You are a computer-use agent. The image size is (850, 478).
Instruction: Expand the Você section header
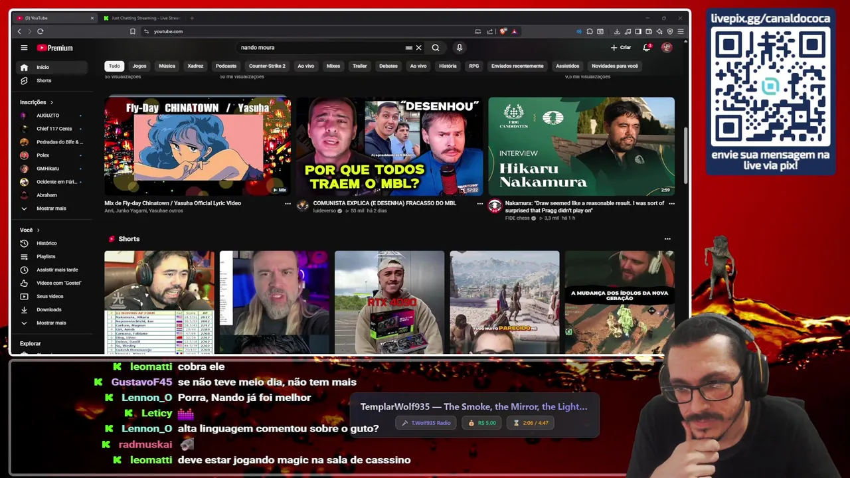click(x=30, y=230)
